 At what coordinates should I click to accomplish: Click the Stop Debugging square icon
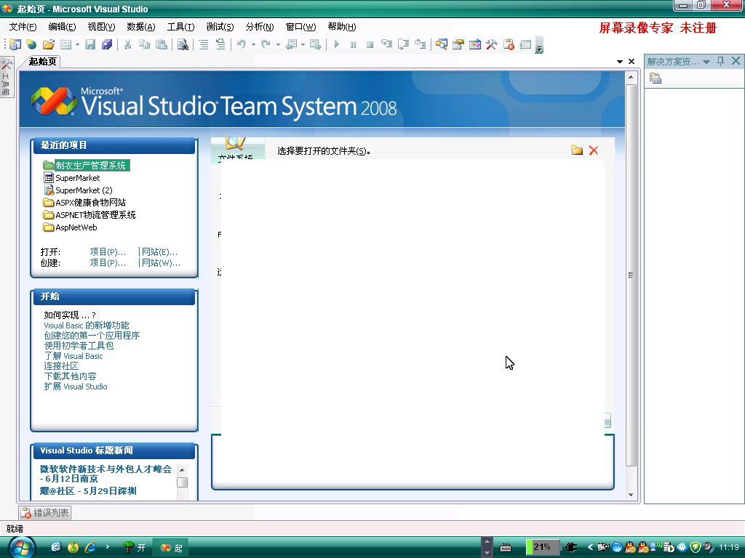[x=370, y=44]
